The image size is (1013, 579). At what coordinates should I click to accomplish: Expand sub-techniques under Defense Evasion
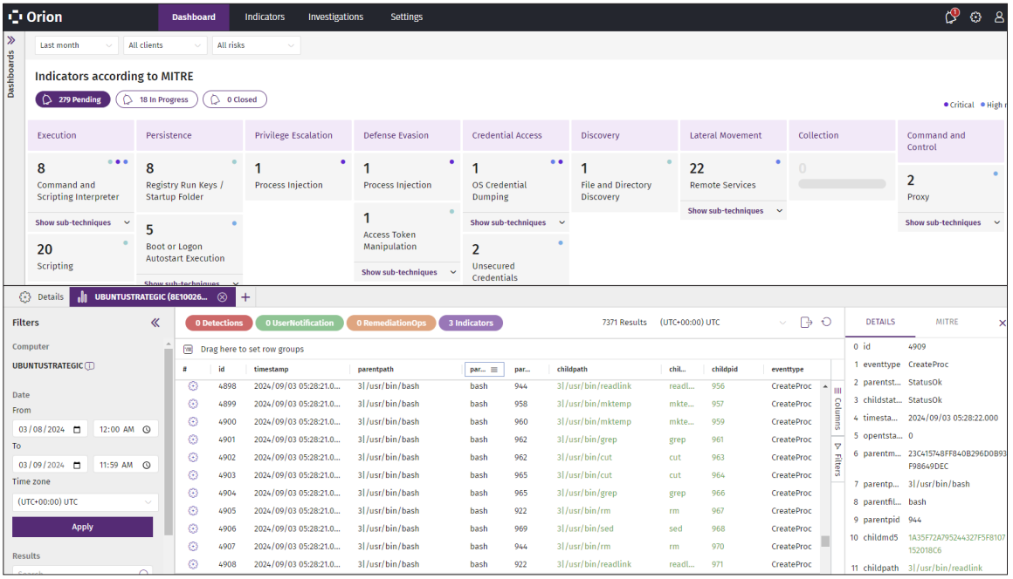(409, 272)
